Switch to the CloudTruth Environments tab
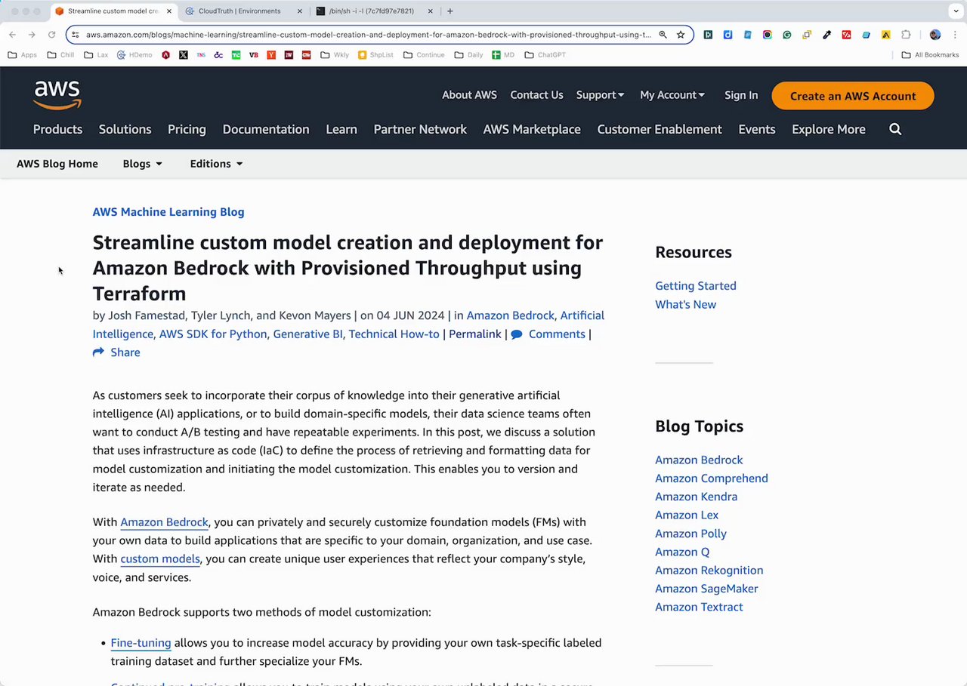 click(x=239, y=11)
